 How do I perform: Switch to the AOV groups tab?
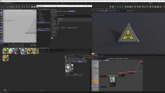[x=65, y=11]
